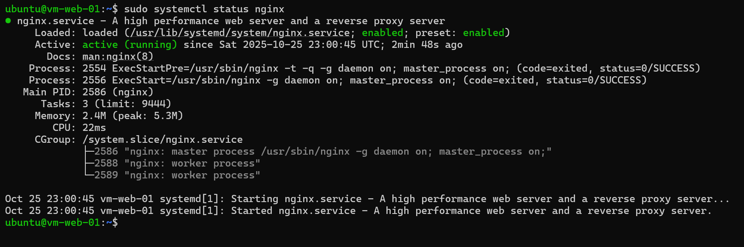The width and height of the screenshot is (744, 247).
Task: Click the top ubuntu@vm-web-01 prompt text
Action: pos(52,9)
